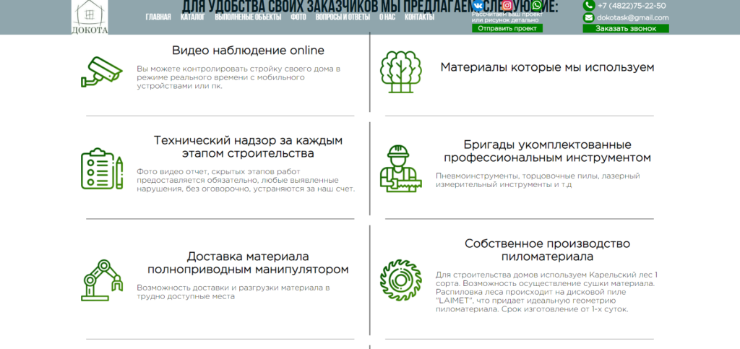The height and width of the screenshot is (349, 740).
Task: Click the green phone icon
Action: click(588, 6)
